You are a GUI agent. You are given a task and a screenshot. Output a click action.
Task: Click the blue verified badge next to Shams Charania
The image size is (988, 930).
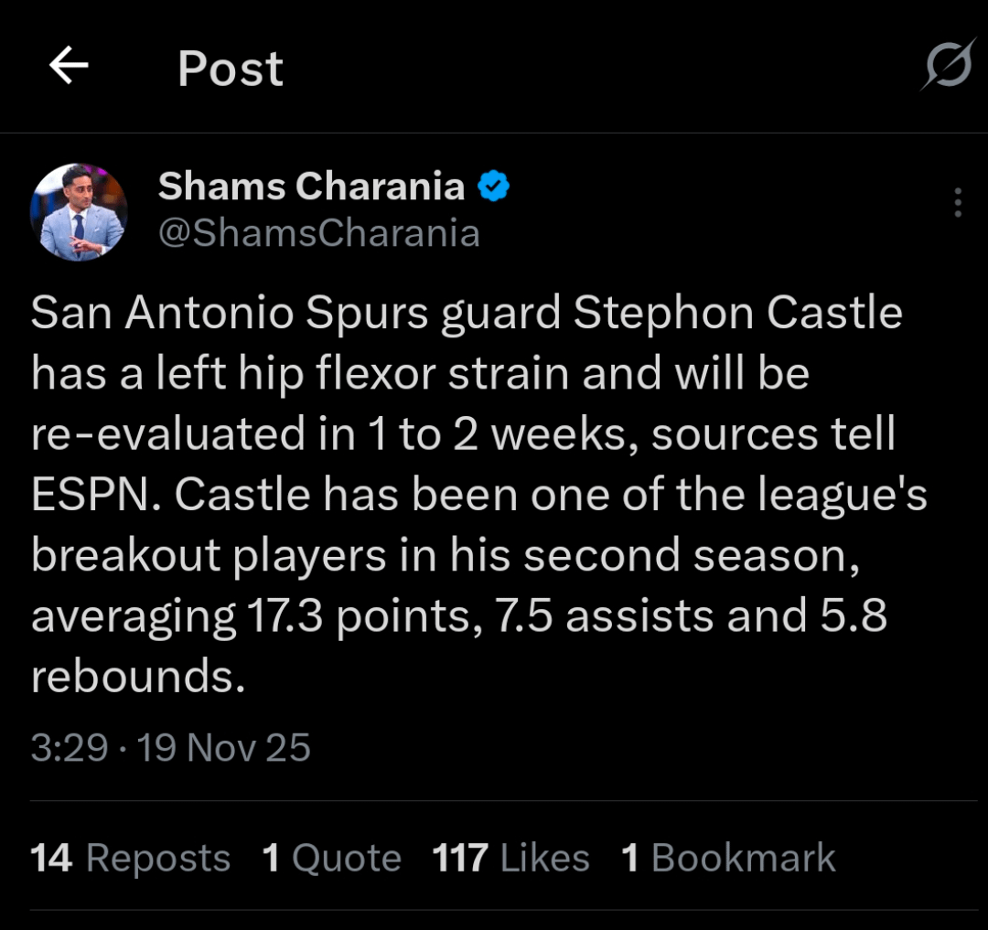coord(495,186)
